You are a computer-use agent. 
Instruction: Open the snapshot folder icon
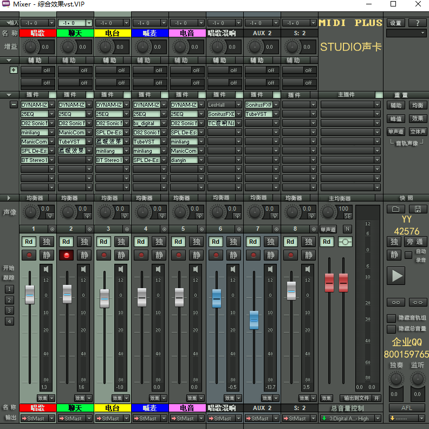point(395,209)
